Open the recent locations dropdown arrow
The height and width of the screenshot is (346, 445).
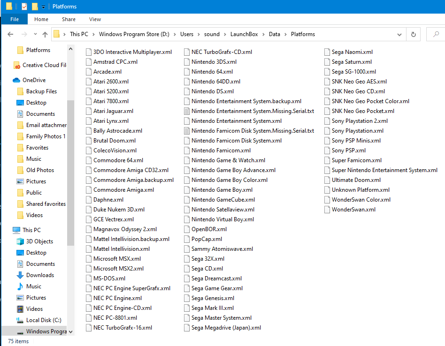[35, 34]
